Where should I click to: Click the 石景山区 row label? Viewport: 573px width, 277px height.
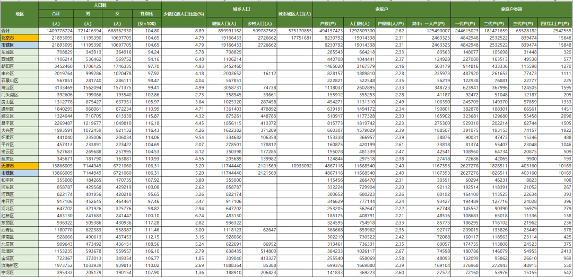point(19,81)
